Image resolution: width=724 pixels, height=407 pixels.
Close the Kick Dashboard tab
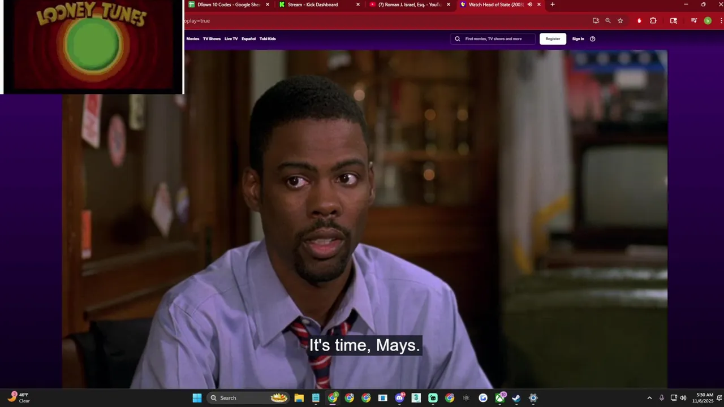(x=358, y=5)
